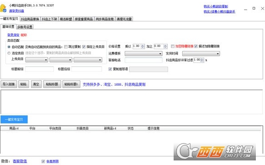Focus the 标题后缀 input field
Viewport: 265px width, 165px height.
[x=86, y=69]
